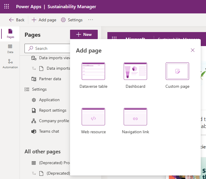Click the Sustainability Manager app name
The height and width of the screenshot is (179, 206).
pyautogui.click(x=72, y=7)
